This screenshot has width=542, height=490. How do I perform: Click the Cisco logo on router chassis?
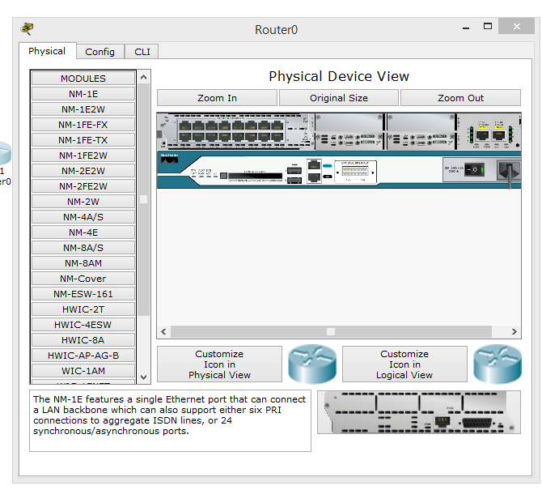pyautogui.click(x=169, y=160)
